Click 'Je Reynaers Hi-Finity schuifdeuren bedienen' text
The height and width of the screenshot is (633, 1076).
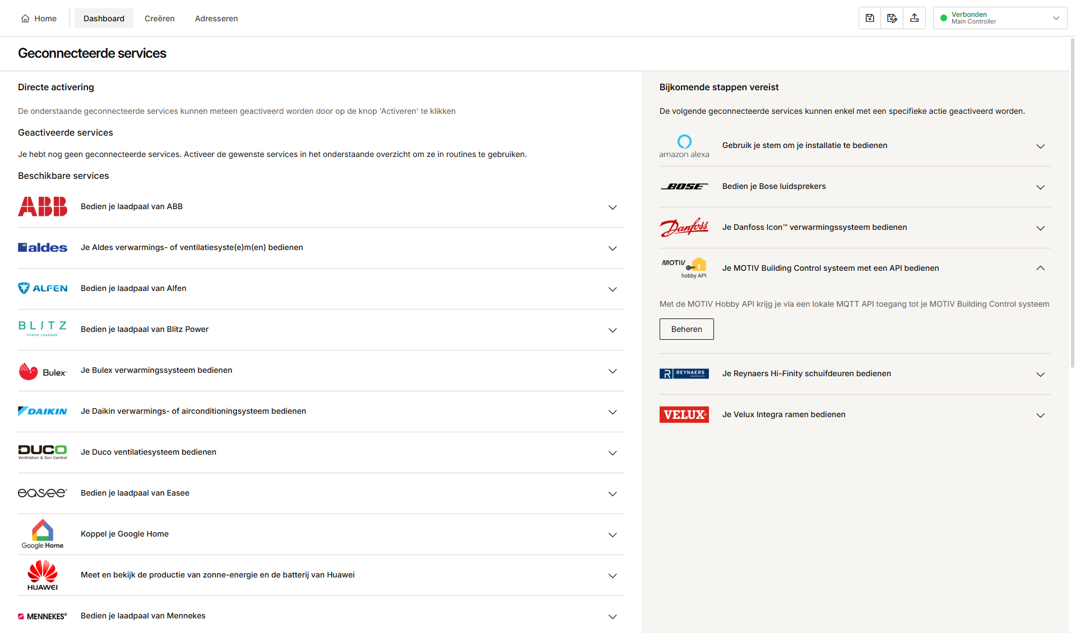(806, 373)
